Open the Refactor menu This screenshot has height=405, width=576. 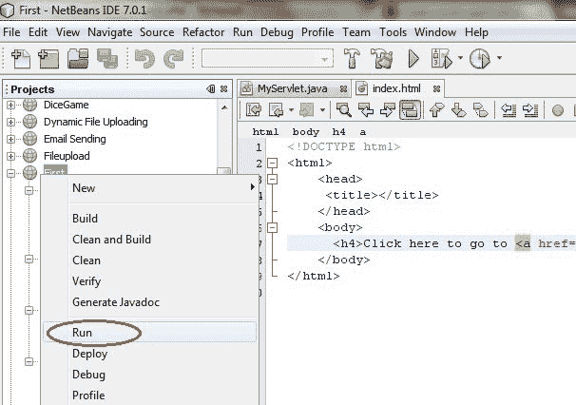(x=203, y=32)
